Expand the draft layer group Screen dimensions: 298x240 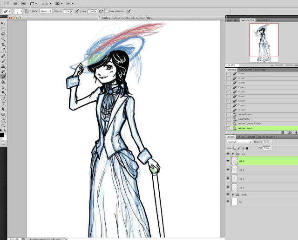pyautogui.click(x=233, y=195)
